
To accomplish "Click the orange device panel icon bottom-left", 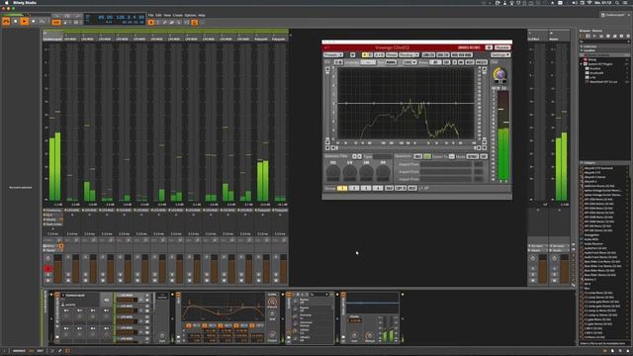I will pyautogui.click(x=67, y=351).
